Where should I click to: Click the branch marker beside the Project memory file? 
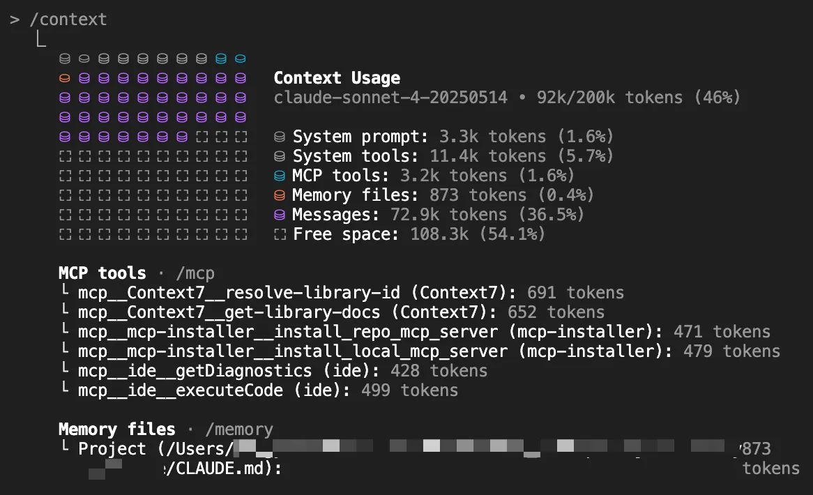65,448
